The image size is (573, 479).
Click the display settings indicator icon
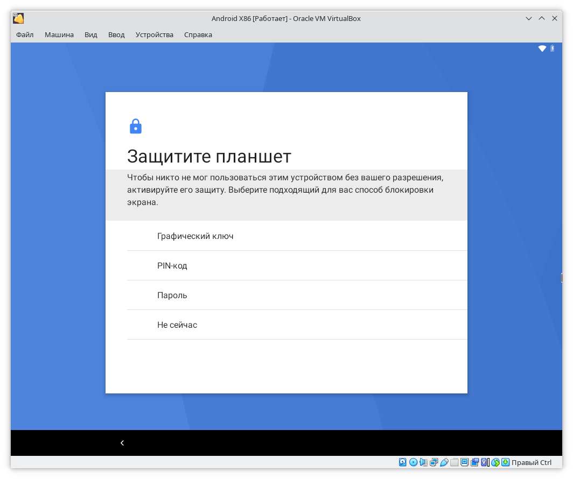[x=465, y=462]
